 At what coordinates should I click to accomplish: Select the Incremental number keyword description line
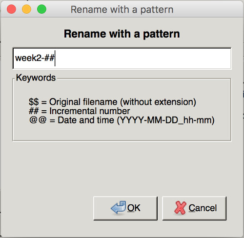79,111
